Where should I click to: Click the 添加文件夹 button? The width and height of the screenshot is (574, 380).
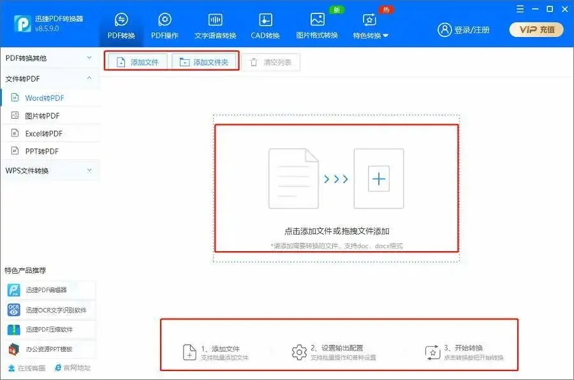pos(203,62)
